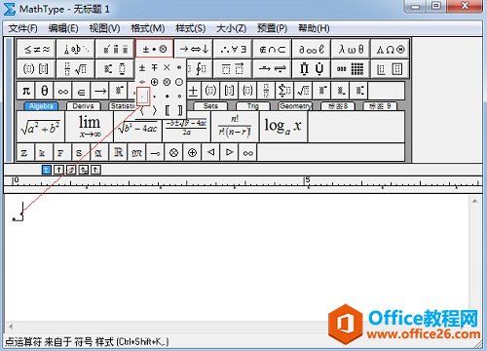Pick the circled plus in the open dropdown
Screen dimensions: 487x351
(155, 82)
